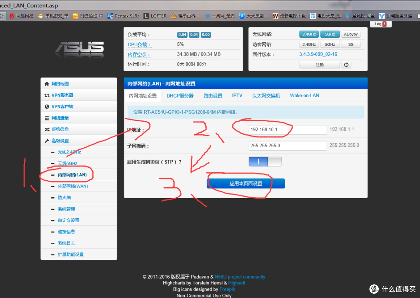The width and height of the screenshot is (420, 298).
Task: Open the 内存空余 link
Action: pyautogui.click(x=139, y=54)
